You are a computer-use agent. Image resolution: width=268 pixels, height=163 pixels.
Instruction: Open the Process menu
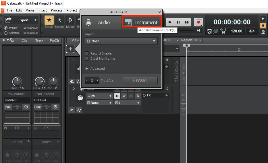57,10
